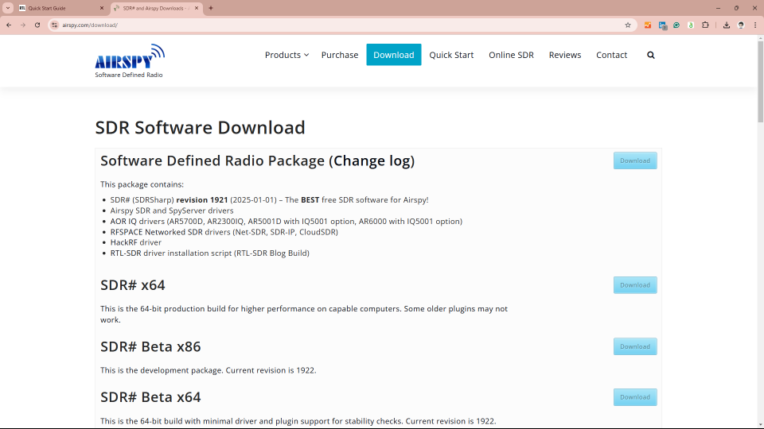Open the Chrome profile avatar
The image size is (764, 429).
741,25
